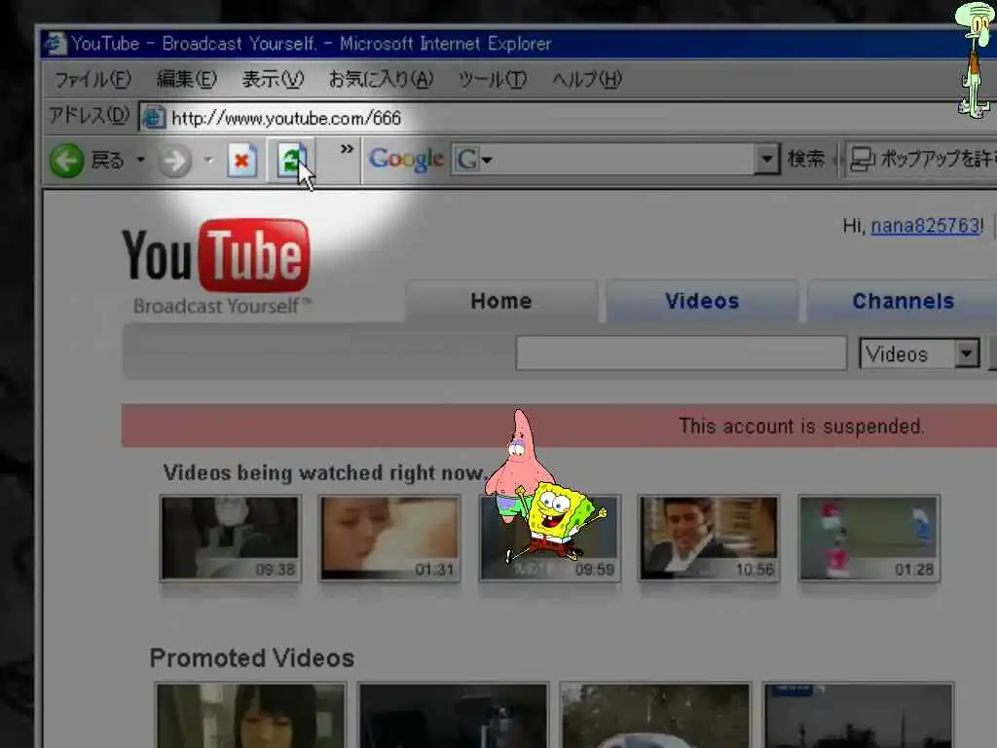Viewport: 997px width, 748px height.
Task: Click the 戻る back label
Action: click(x=107, y=161)
